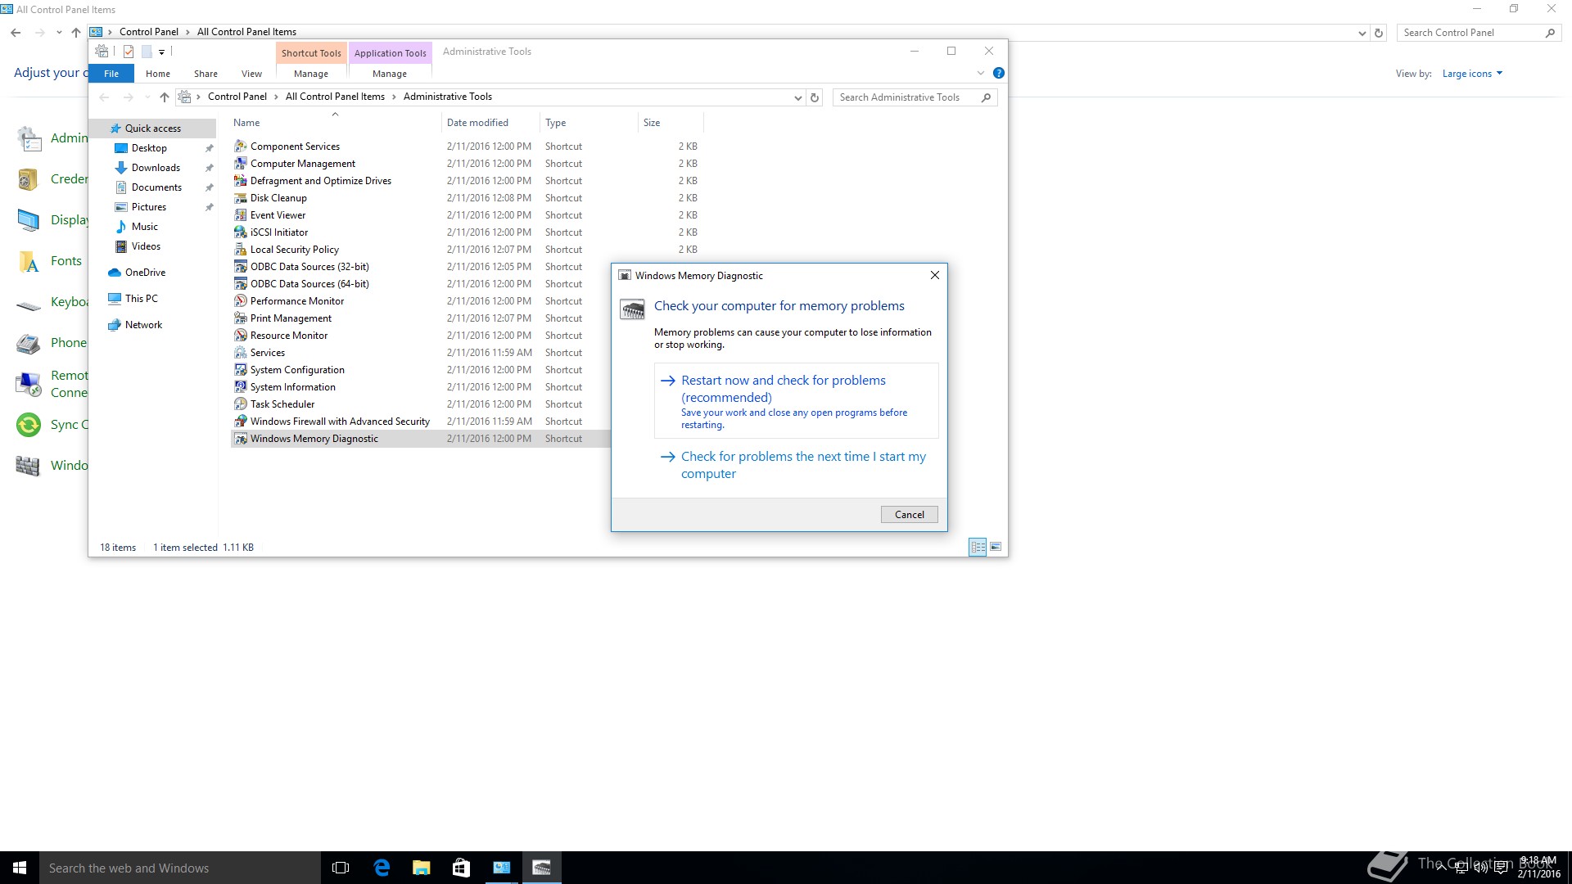Open Manage tab under Application Tools
This screenshot has height=884, width=1572.
[390, 74]
